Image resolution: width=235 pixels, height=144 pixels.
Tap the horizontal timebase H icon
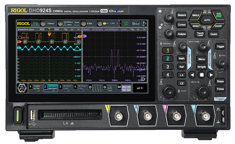(42, 23)
